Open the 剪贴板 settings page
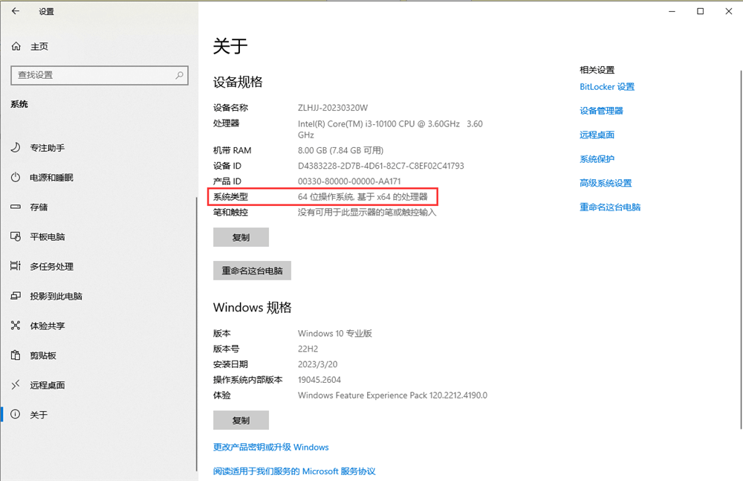Screen dimensions: 743x481 click(x=42, y=355)
